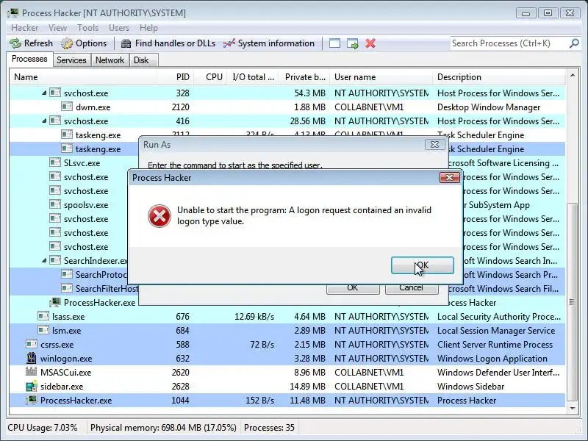Screen dimensions: 588x441
Task: Open System information
Action: (269, 43)
